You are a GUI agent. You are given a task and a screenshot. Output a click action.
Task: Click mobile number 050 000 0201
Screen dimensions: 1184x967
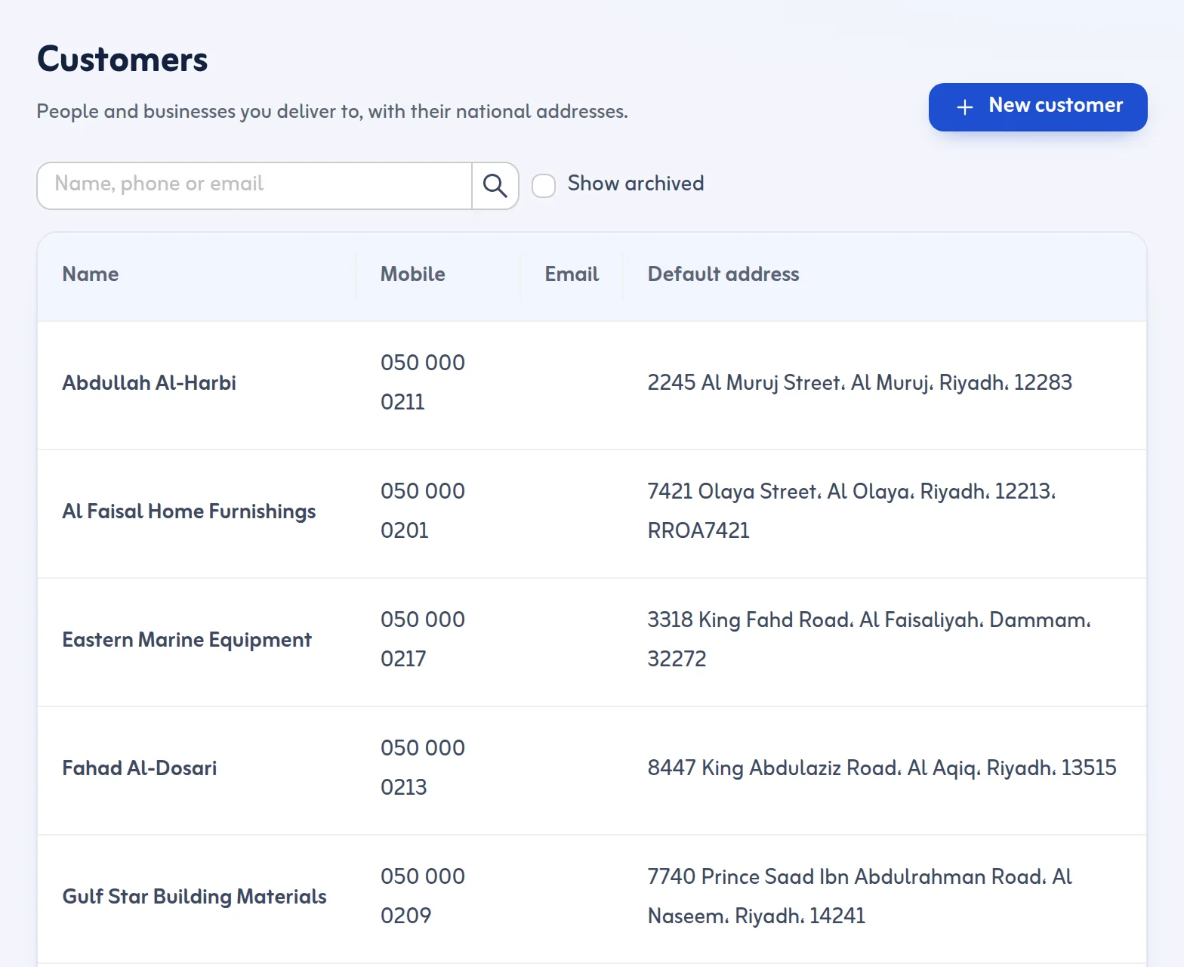(423, 511)
